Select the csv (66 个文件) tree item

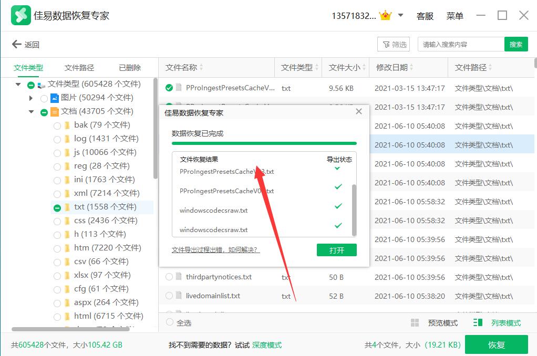(x=101, y=261)
